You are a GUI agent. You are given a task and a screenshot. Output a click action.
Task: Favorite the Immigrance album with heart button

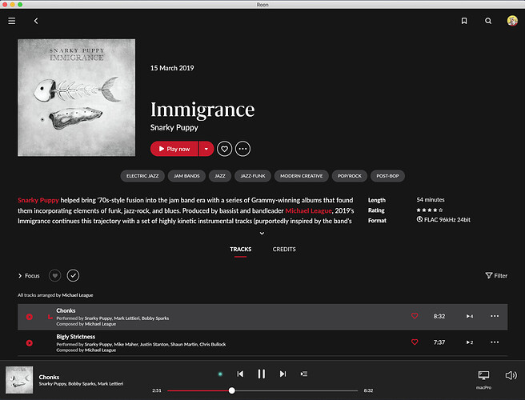(224, 149)
